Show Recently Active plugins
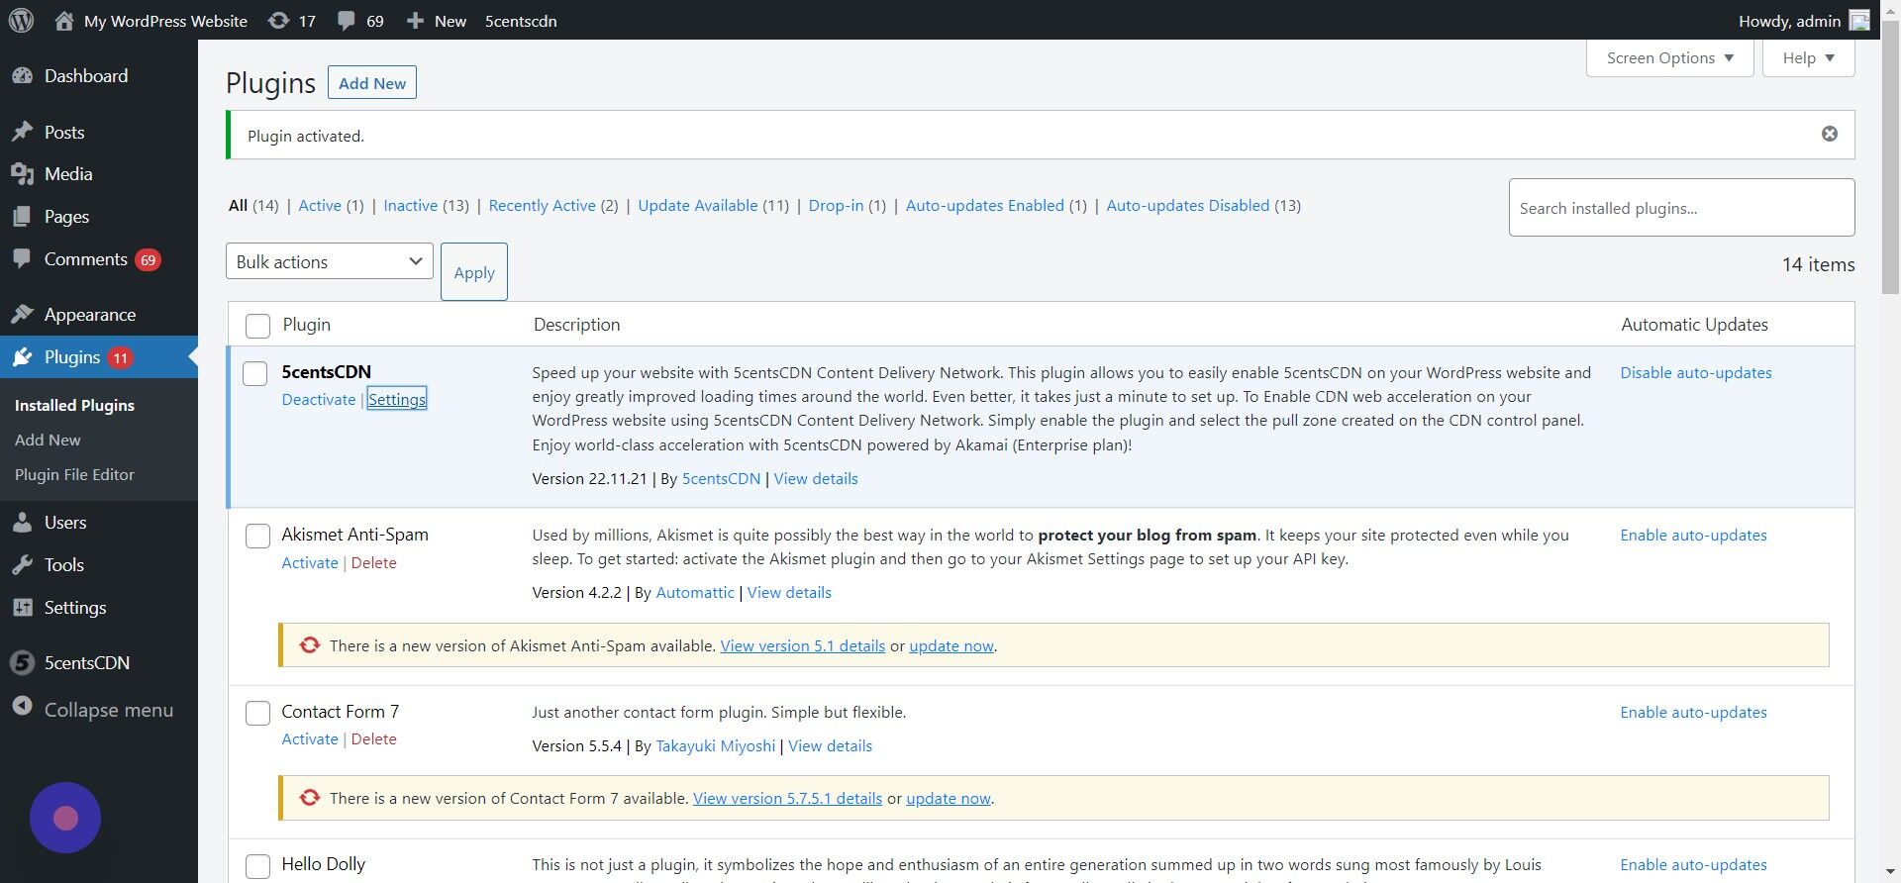 coord(542,206)
